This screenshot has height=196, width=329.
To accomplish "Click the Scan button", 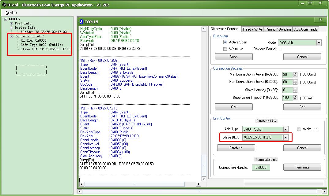I will pos(233,57).
